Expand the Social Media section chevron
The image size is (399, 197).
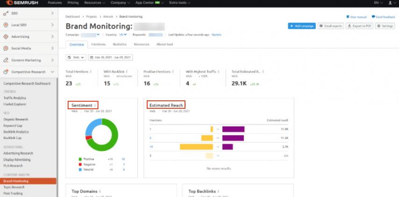pyautogui.click(x=52, y=48)
